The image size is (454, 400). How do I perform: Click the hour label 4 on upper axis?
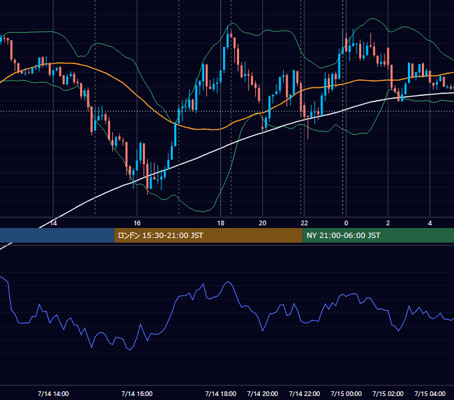click(x=430, y=223)
